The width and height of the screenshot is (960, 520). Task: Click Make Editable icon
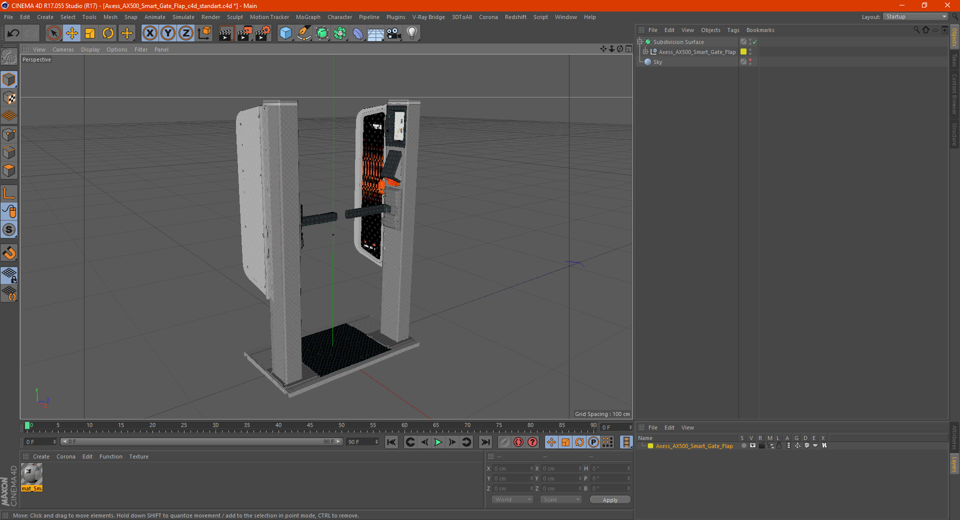pos(9,57)
